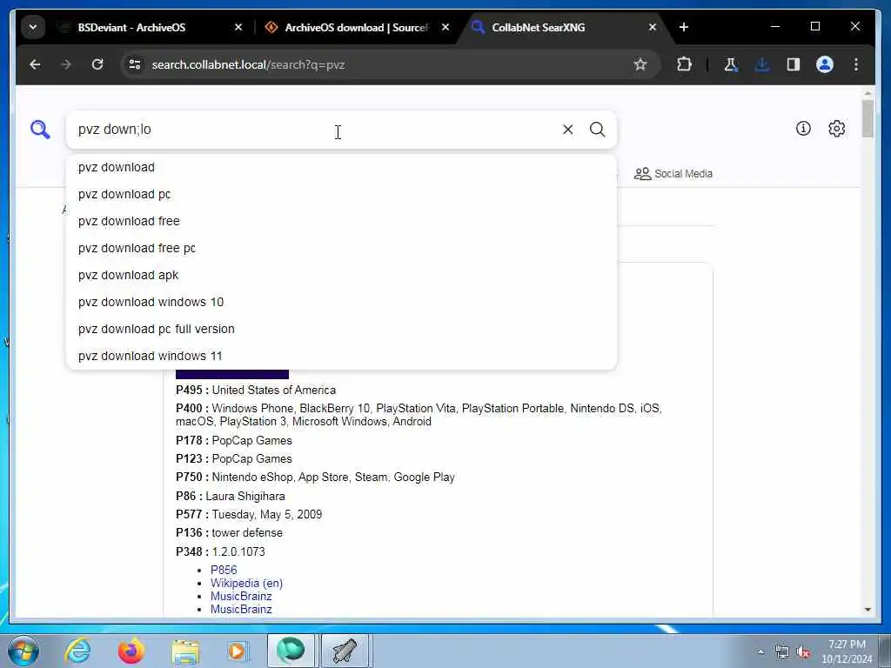Click the page vertical scrollbar thumb
This screenshot has height=668, width=891.
[x=868, y=118]
